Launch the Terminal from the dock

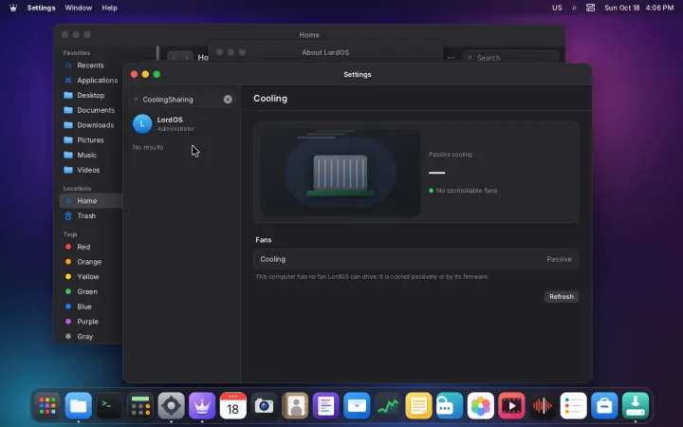pos(109,406)
